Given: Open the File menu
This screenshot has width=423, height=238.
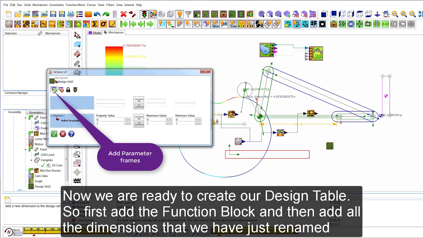Looking at the screenshot, I should click(x=6, y=5).
